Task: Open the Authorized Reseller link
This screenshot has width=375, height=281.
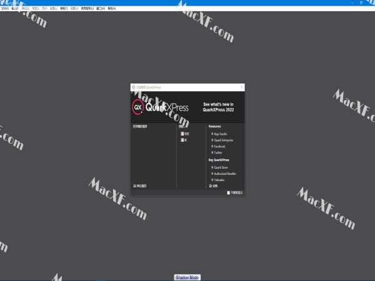Action: click(225, 174)
